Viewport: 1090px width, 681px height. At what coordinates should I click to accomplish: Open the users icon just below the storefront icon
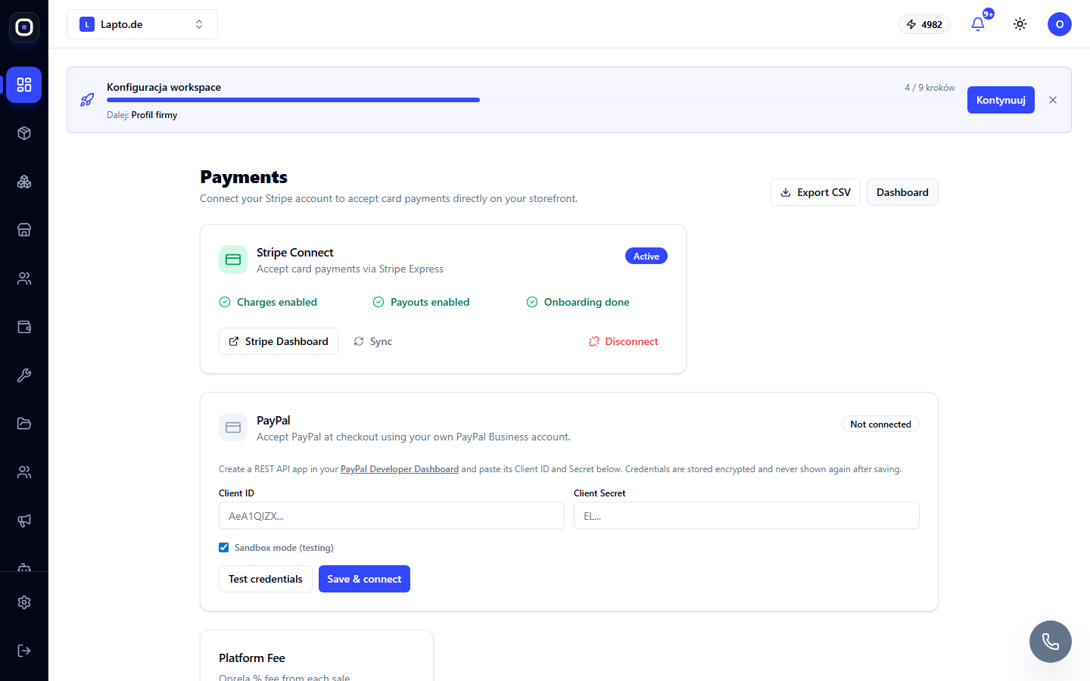point(24,278)
